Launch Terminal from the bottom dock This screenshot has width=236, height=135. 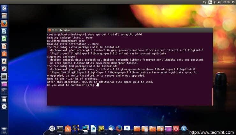tap(60, 129)
